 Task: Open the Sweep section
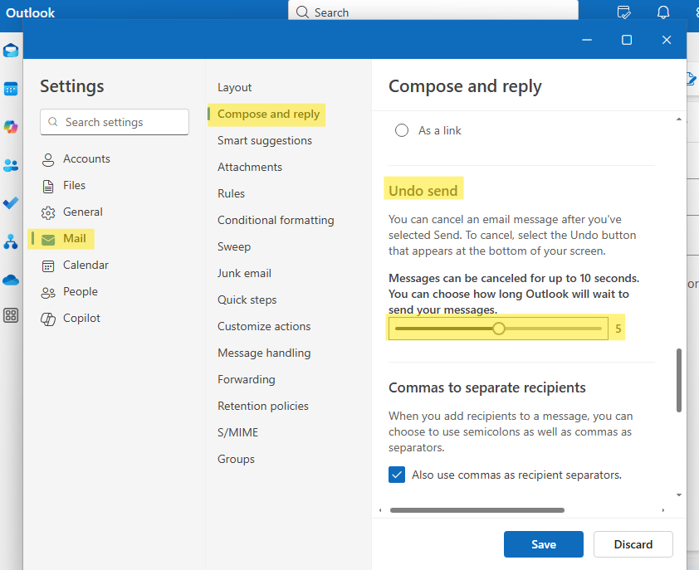pyautogui.click(x=234, y=247)
